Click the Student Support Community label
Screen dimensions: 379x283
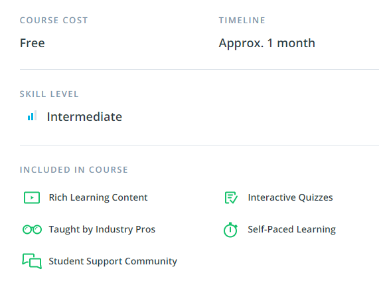coord(113,261)
